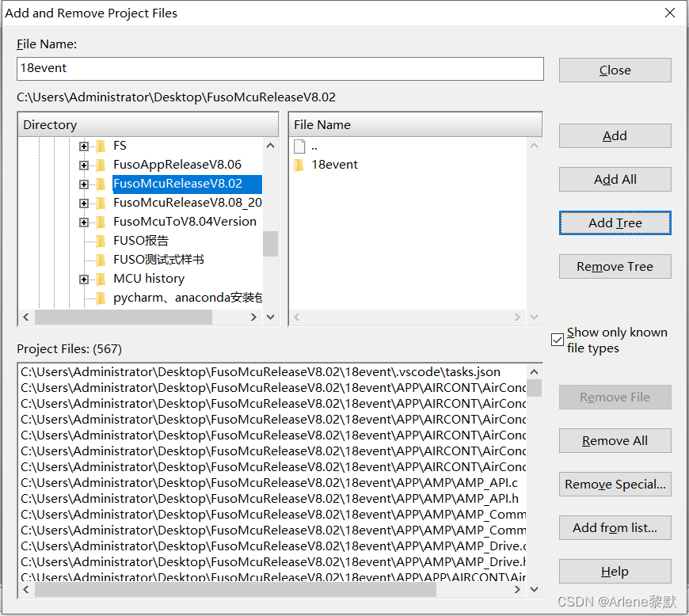Uncheck 'Show only known file types'

click(558, 339)
